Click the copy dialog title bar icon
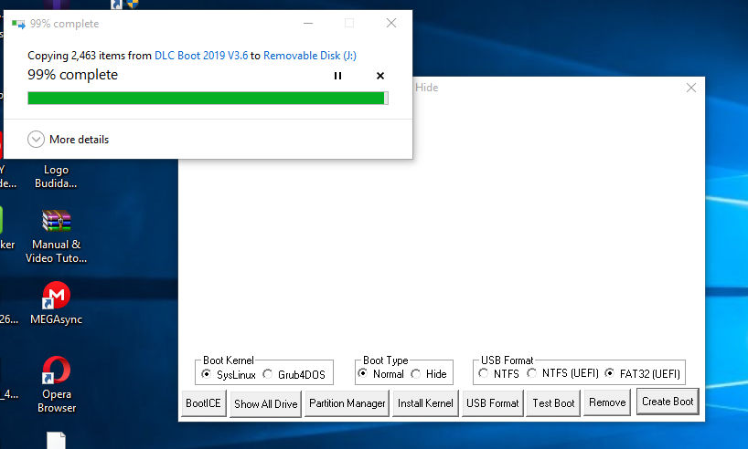748x449 pixels. point(18,24)
